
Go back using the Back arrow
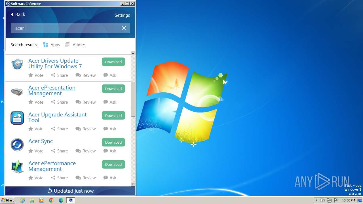point(18,14)
